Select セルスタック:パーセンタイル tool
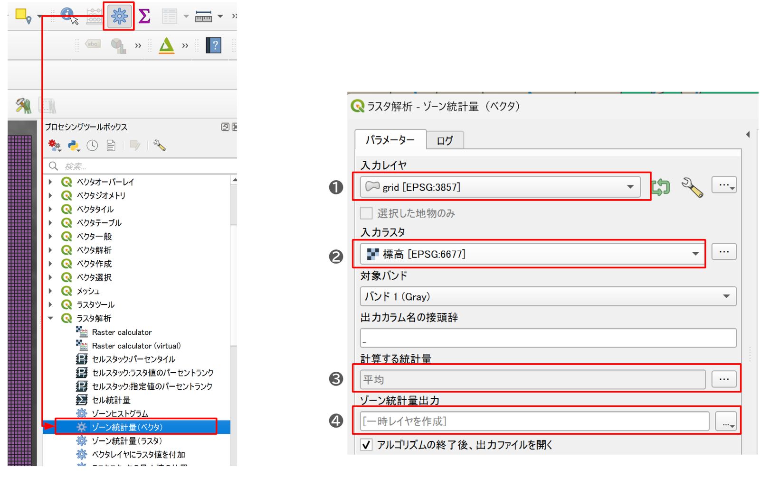The height and width of the screenshot is (477, 760). pos(133,359)
